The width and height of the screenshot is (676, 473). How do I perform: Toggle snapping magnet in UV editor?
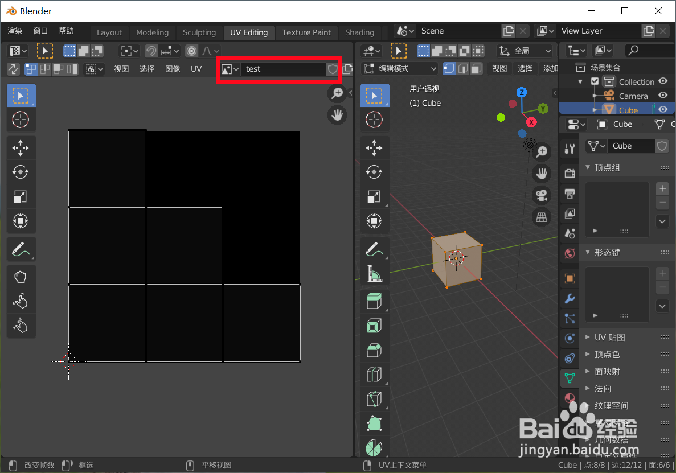(x=151, y=51)
